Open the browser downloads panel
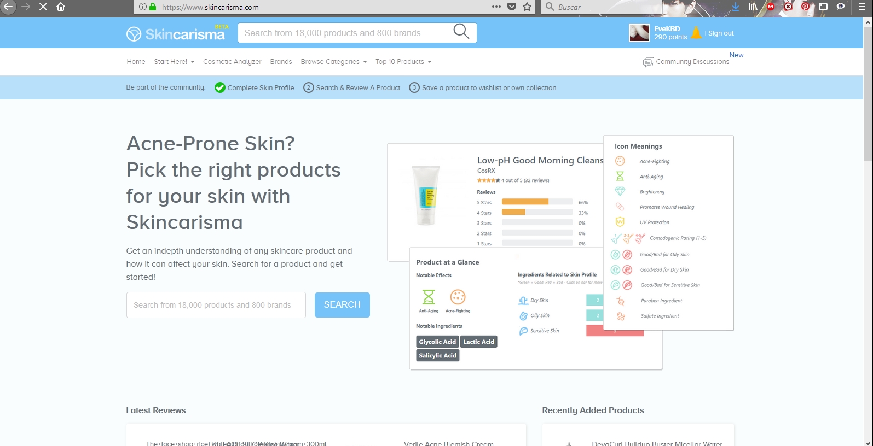This screenshot has width=873, height=446. tap(735, 7)
